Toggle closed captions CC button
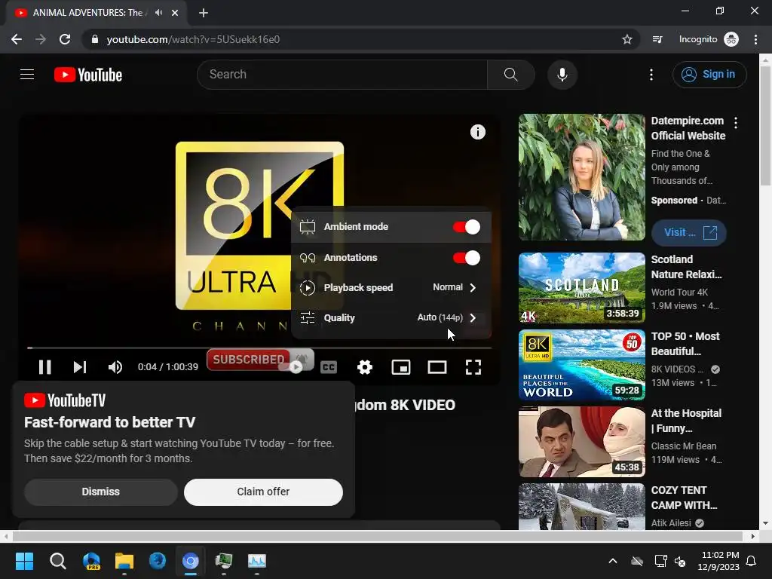Image resolution: width=772 pixels, height=579 pixels. pyautogui.click(x=329, y=367)
